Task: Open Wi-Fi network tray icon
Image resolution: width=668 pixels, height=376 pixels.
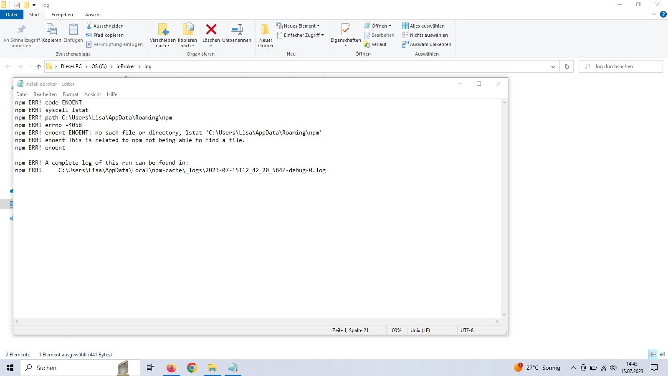Action: pos(603,368)
